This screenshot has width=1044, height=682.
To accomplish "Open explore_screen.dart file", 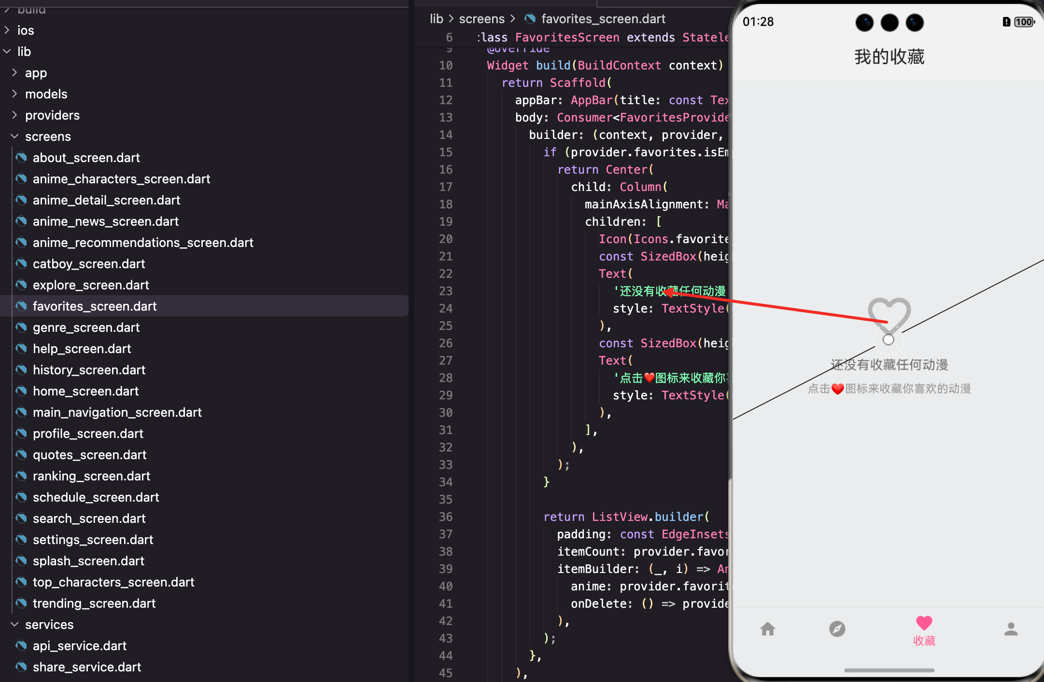I will click(91, 285).
